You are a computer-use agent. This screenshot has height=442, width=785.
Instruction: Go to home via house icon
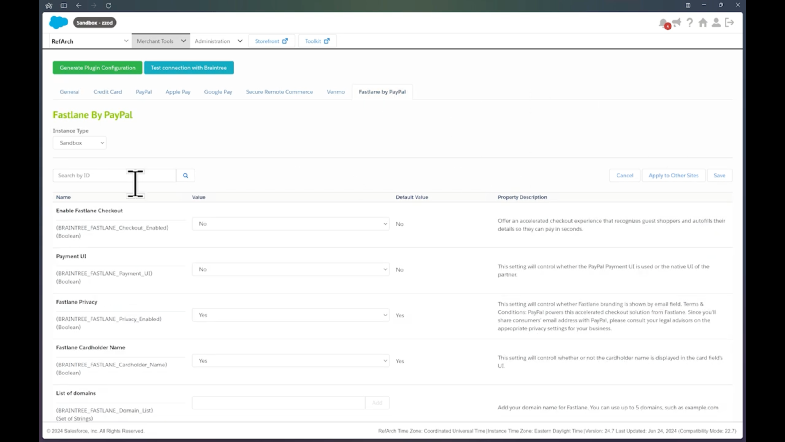pyautogui.click(x=703, y=22)
